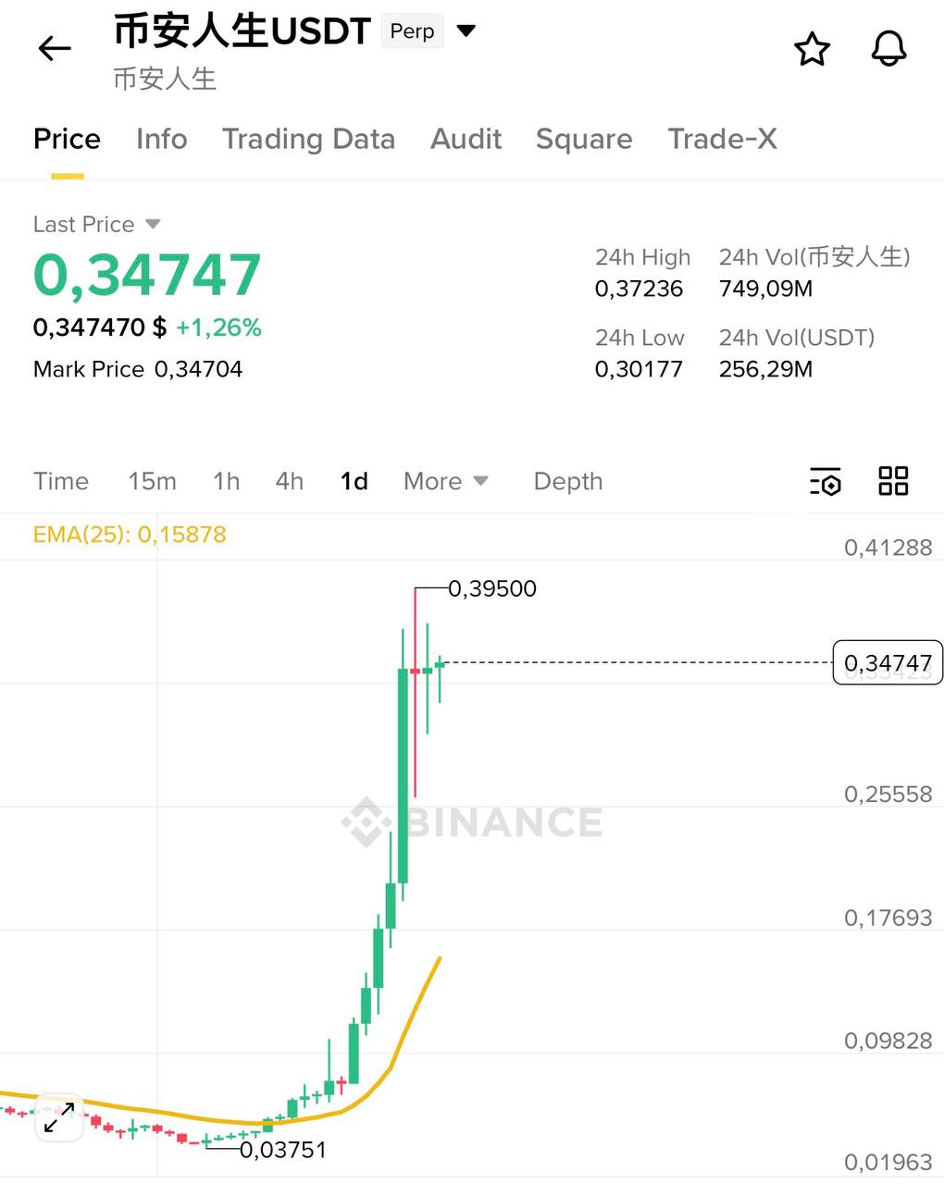Expand the More timeframes dropdown
This screenshot has width=944, height=1184.
click(x=445, y=481)
